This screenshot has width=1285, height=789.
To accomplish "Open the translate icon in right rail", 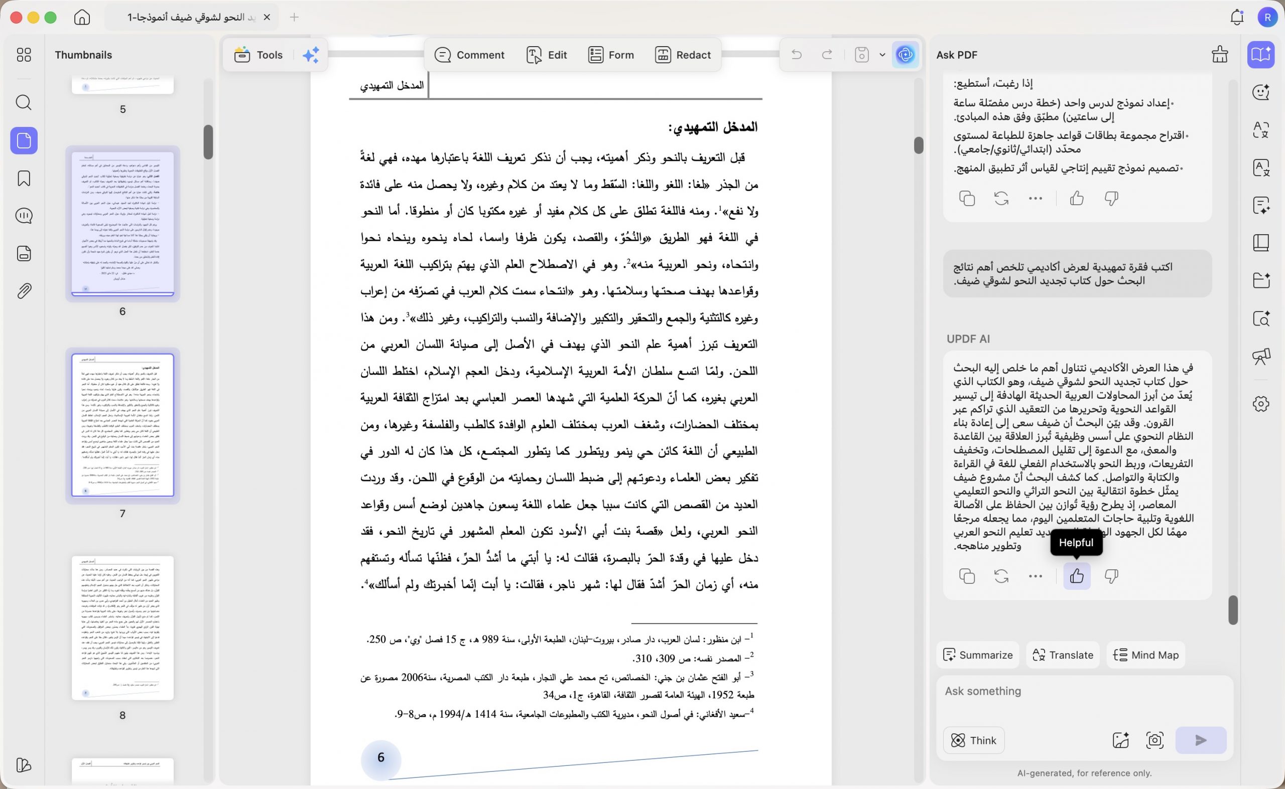I will click(x=1261, y=129).
